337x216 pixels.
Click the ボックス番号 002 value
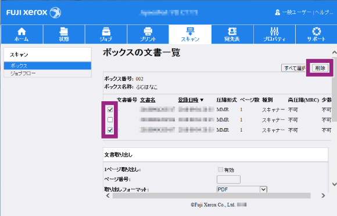139,79
